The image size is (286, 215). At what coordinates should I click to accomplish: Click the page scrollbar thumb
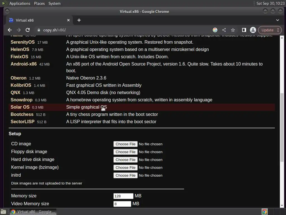click(282, 127)
